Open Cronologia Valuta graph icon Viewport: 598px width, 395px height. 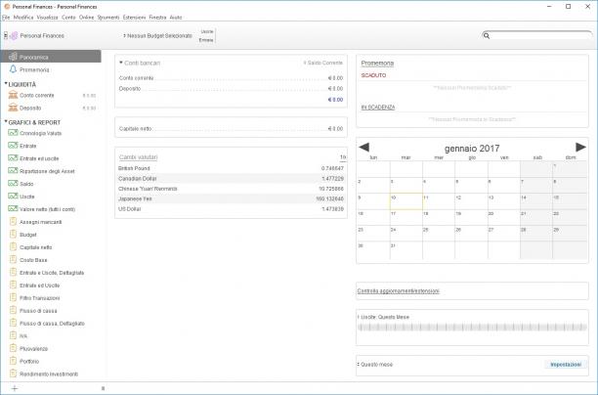click(13, 133)
